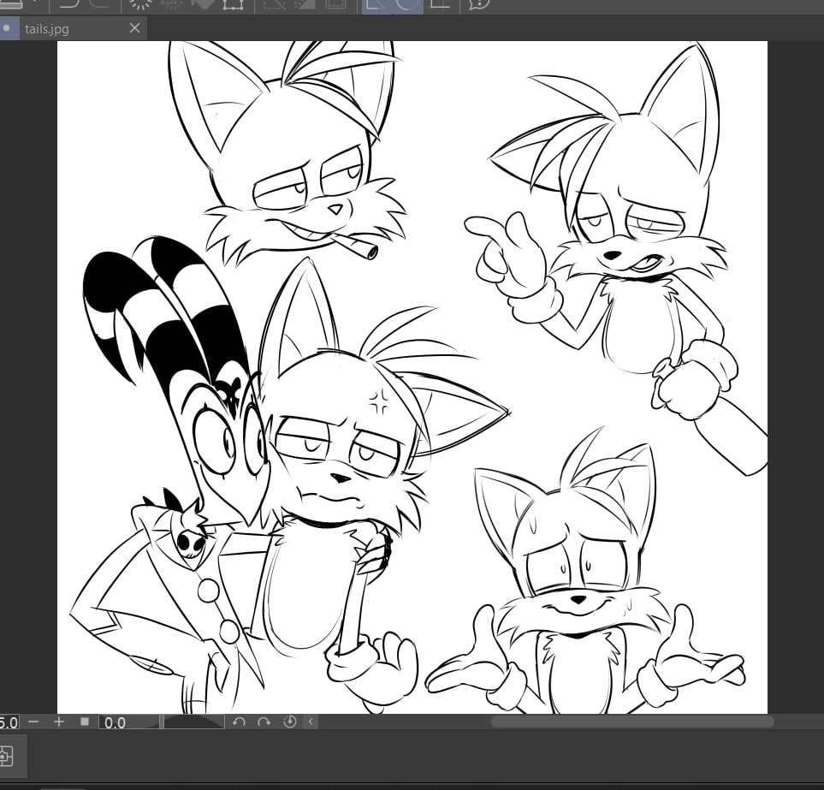This screenshot has height=790, width=824.
Task: Reset canvas rotation
Action: (289, 722)
